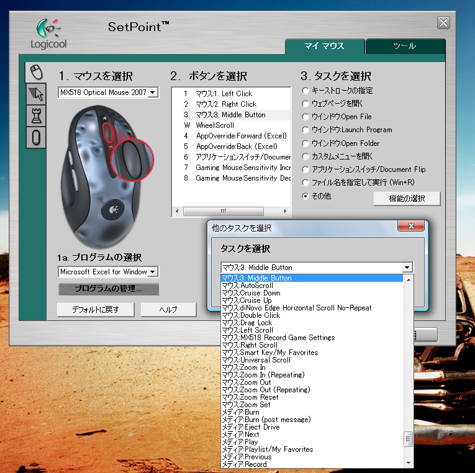The image size is (475, 473).
Task: Click the button list horizontal scrollbar thumb
Action: (224, 211)
